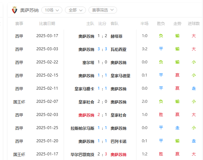Click 塞尔塔 home team name
Viewport: 203px width, 160px height.
tap(88, 63)
